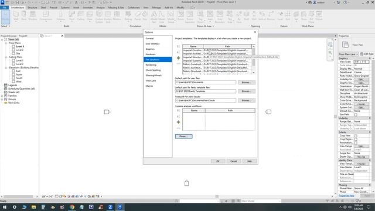Select the Stair tool in ribbon
Screen dimensions: 375x211
[x=145, y=16]
